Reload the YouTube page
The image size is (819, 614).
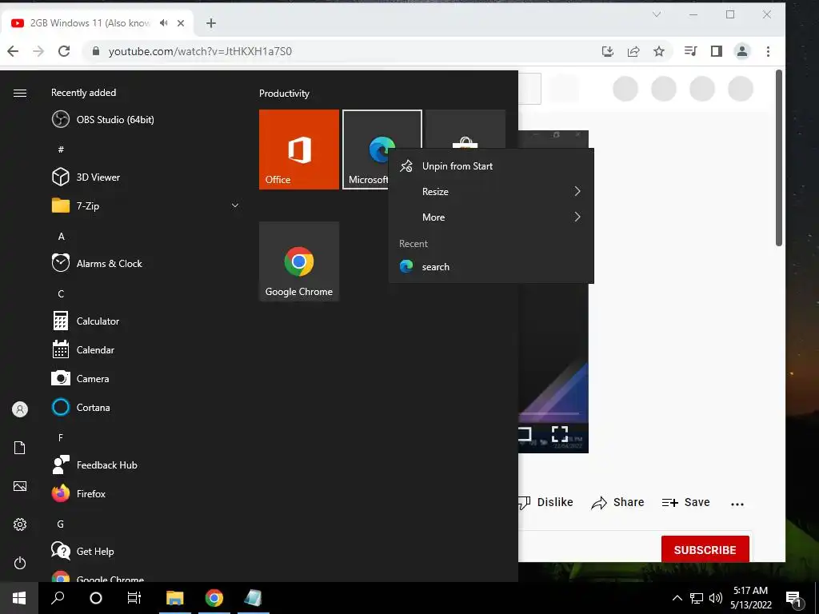(64, 51)
